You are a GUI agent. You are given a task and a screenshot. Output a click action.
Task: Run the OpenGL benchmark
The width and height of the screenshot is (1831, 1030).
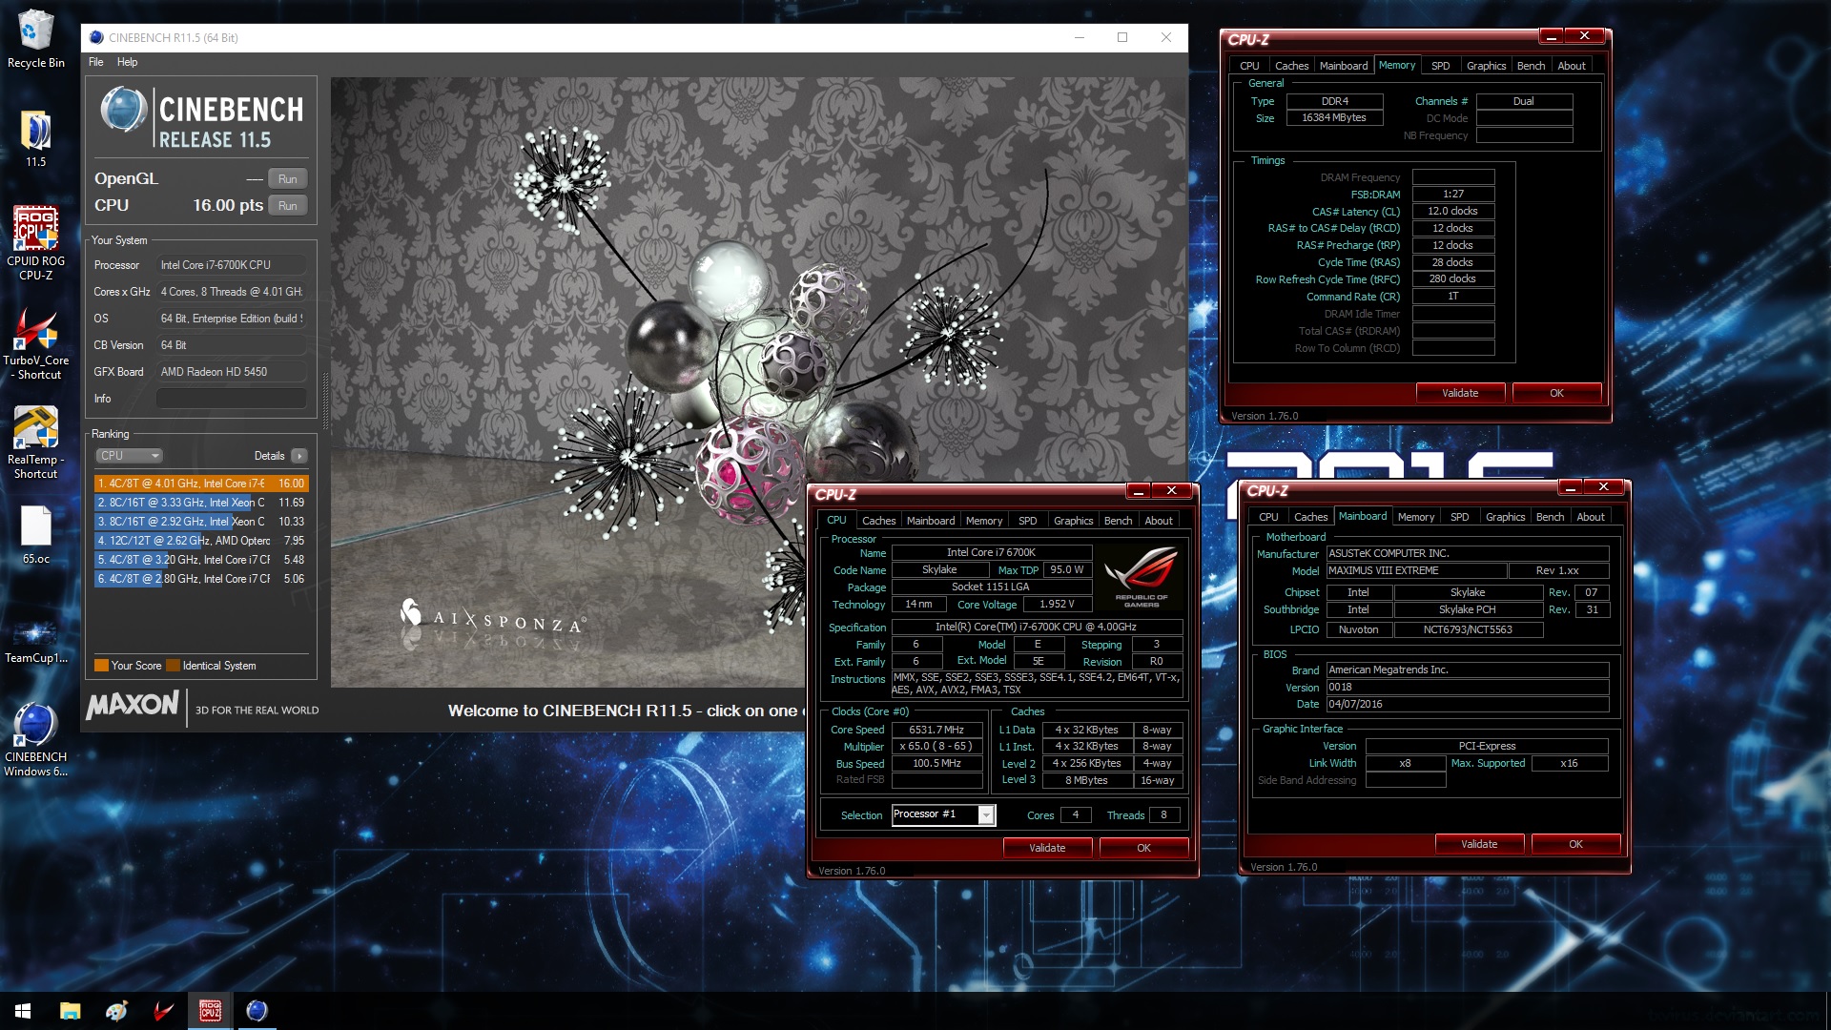point(287,178)
